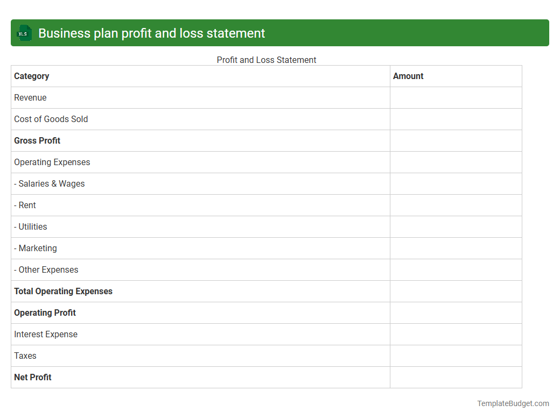
Task: Select the Marketing expense row
Action: pos(35,248)
